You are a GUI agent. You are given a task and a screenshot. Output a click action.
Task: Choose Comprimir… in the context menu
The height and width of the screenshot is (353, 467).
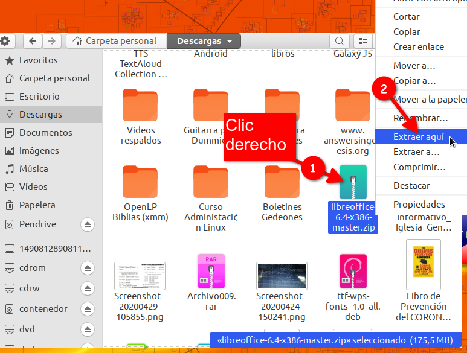point(421,167)
